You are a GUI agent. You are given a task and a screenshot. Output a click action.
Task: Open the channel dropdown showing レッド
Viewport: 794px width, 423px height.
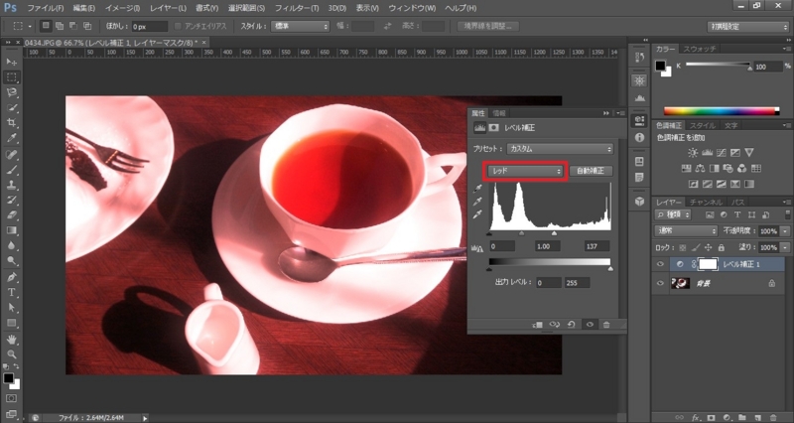[x=524, y=171]
